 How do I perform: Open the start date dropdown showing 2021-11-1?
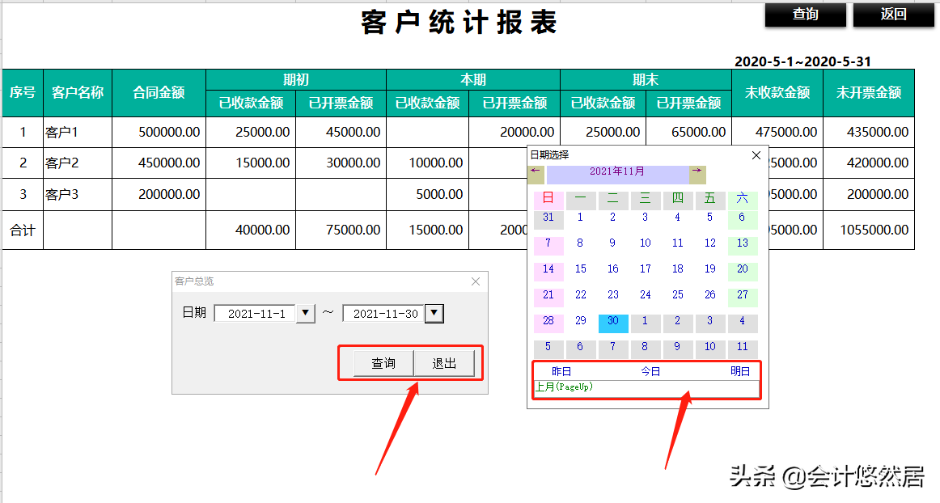(x=306, y=312)
